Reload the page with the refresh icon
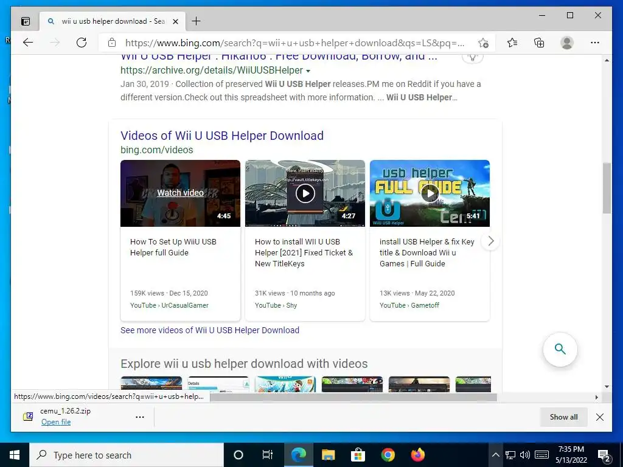Viewport: 623px width, 467px height. pyautogui.click(x=82, y=43)
